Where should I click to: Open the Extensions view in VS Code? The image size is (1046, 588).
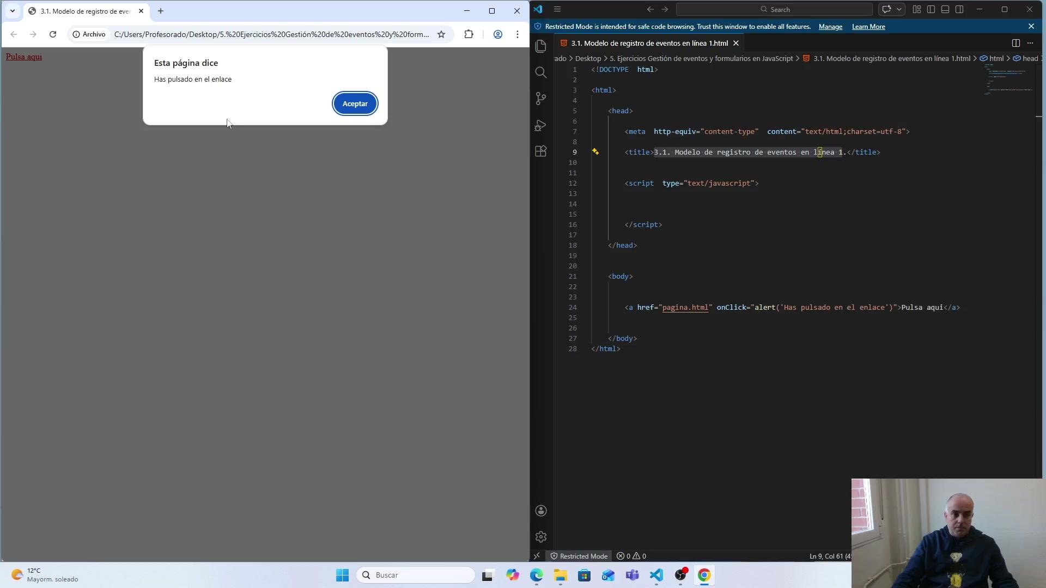pyautogui.click(x=541, y=151)
